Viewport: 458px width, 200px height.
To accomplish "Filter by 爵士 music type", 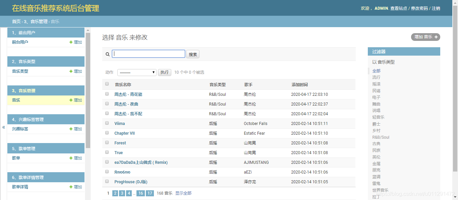I will point(377,124).
